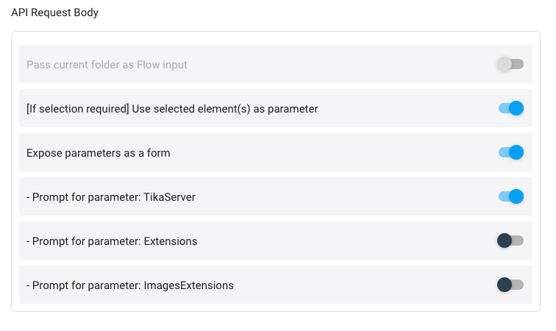Disable the TikaServer prompt switch

click(x=511, y=196)
